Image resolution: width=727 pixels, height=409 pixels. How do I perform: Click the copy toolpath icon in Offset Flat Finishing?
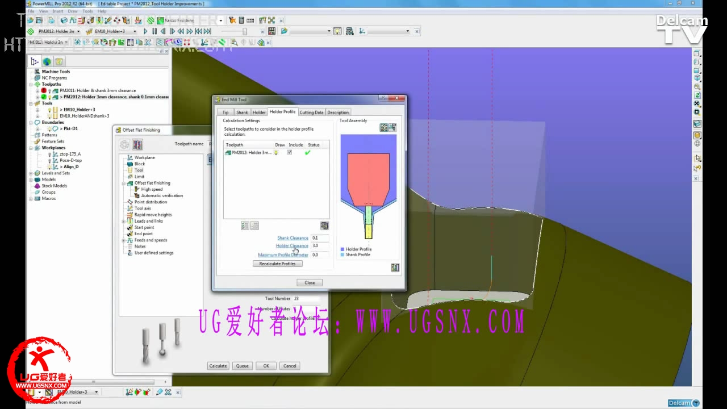(137, 144)
